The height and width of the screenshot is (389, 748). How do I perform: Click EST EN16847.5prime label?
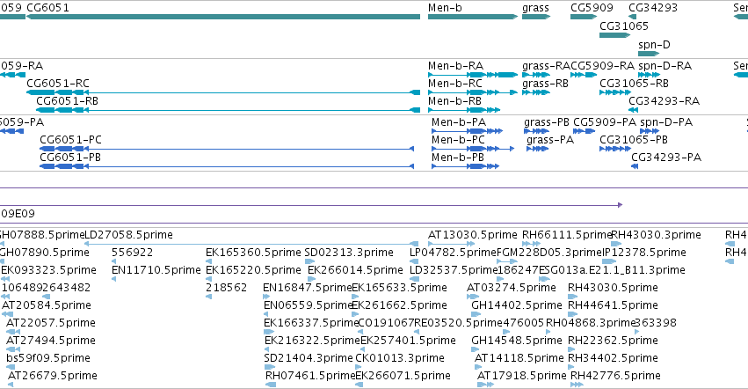click(308, 288)
